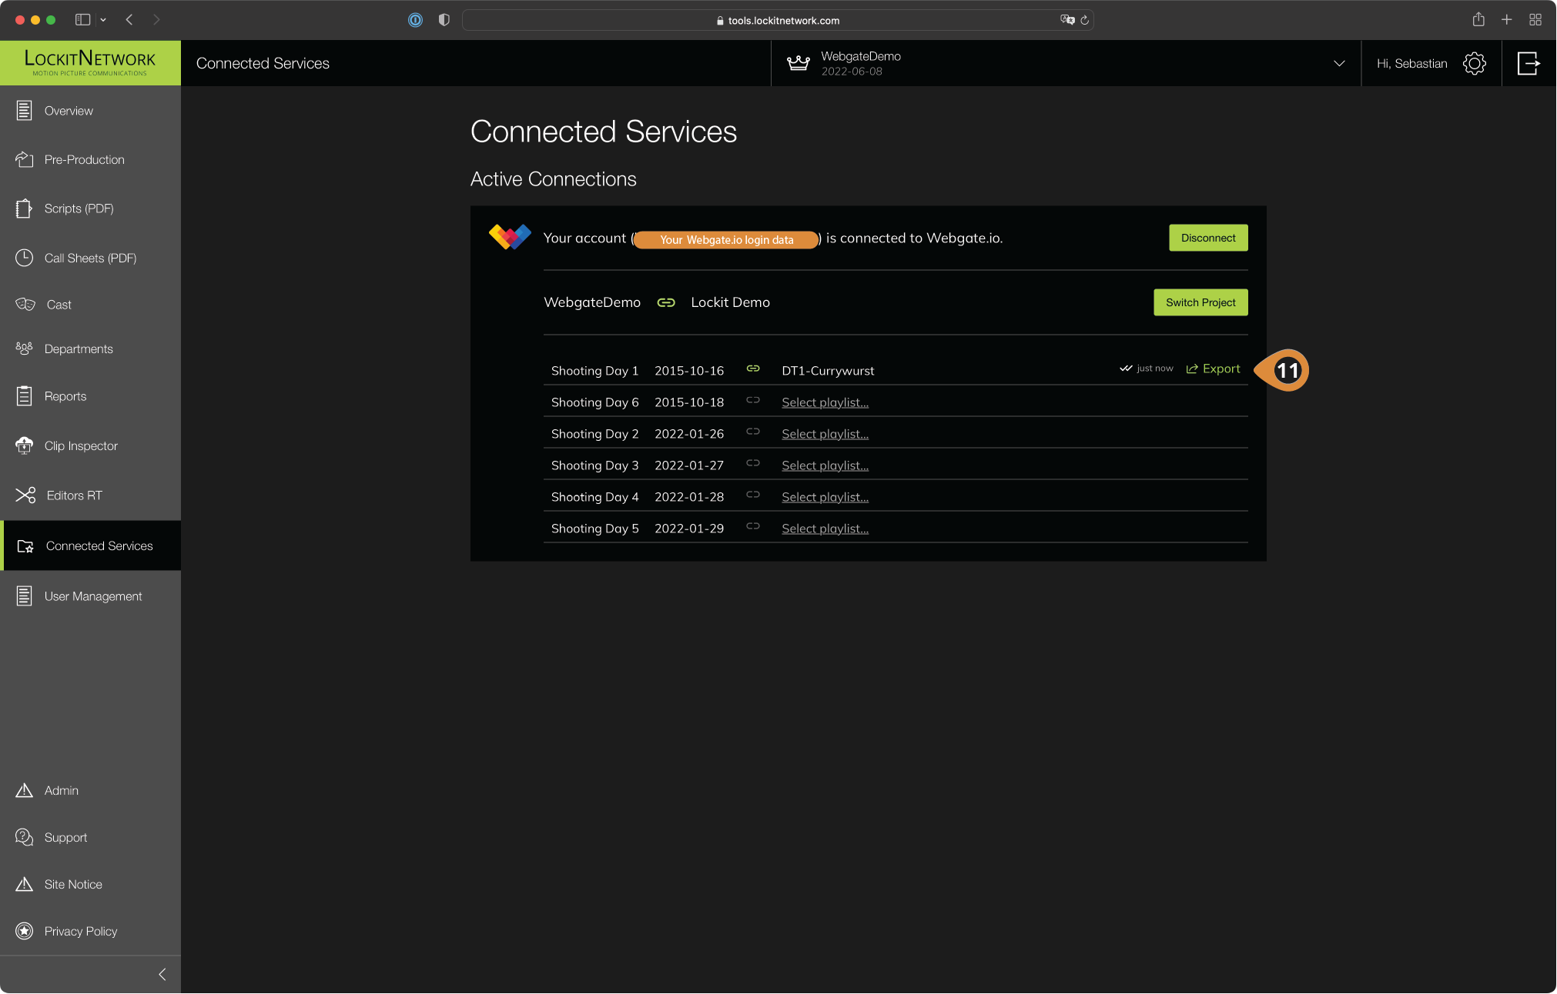Click the Call Sheets clock icon
Viewport: 1557px width, 994px height.
tap(25, 258)
